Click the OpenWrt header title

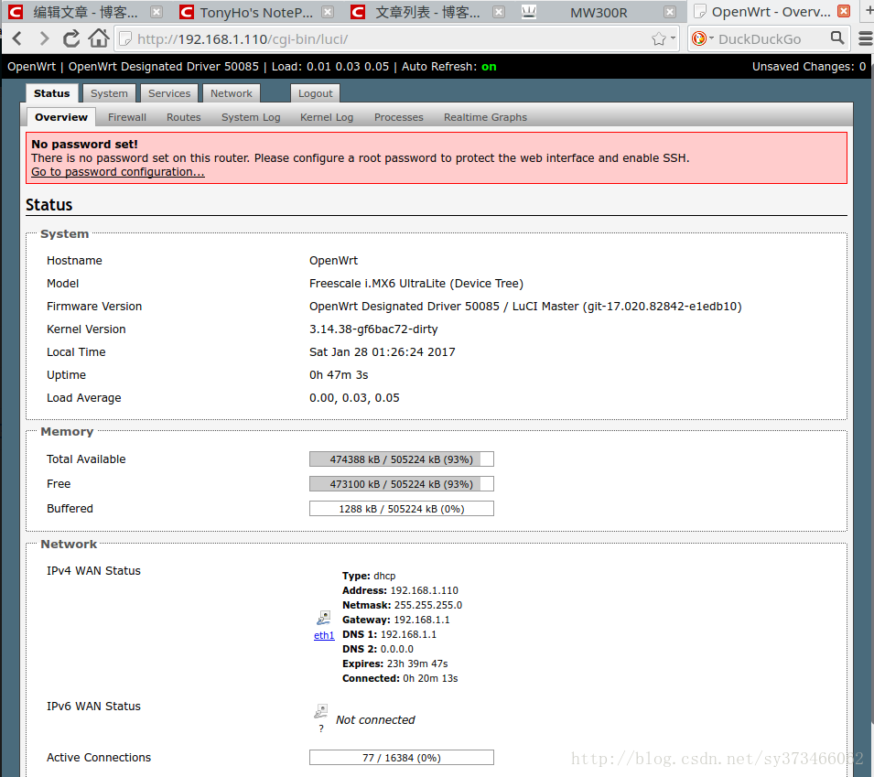tap(32, 66)
